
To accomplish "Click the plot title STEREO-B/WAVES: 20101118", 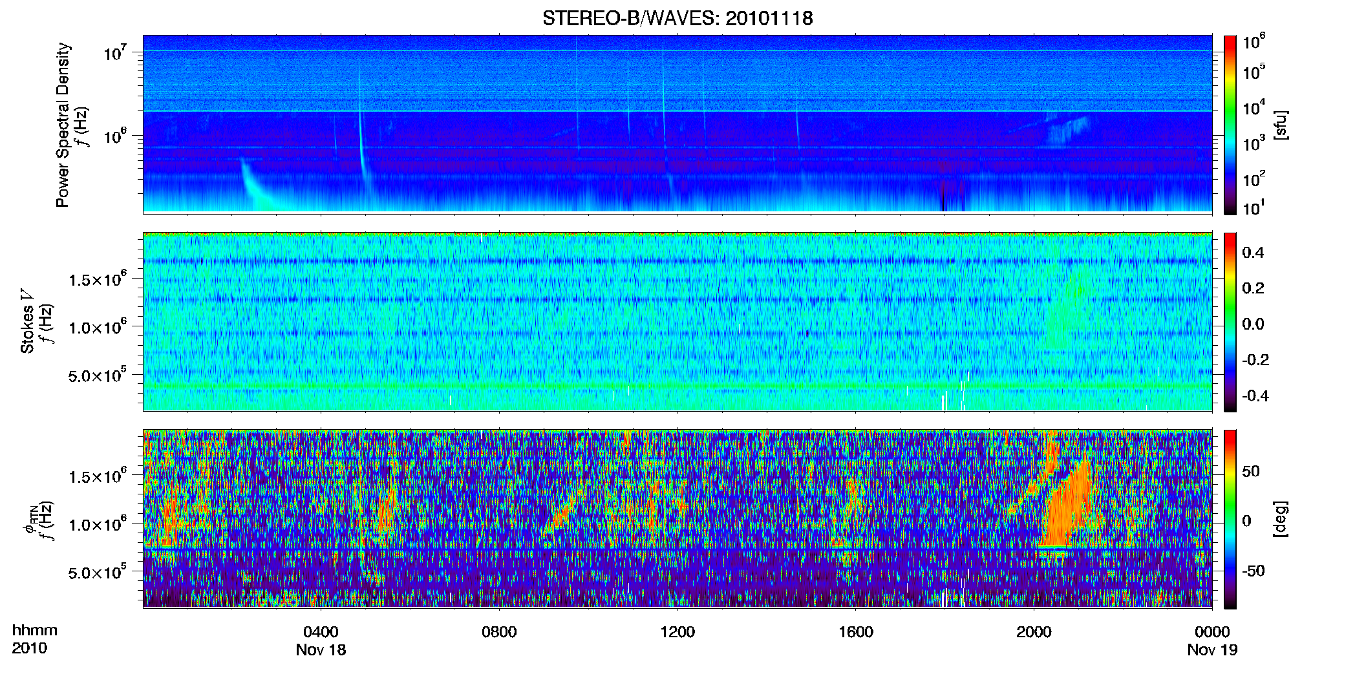I will 677,18.
